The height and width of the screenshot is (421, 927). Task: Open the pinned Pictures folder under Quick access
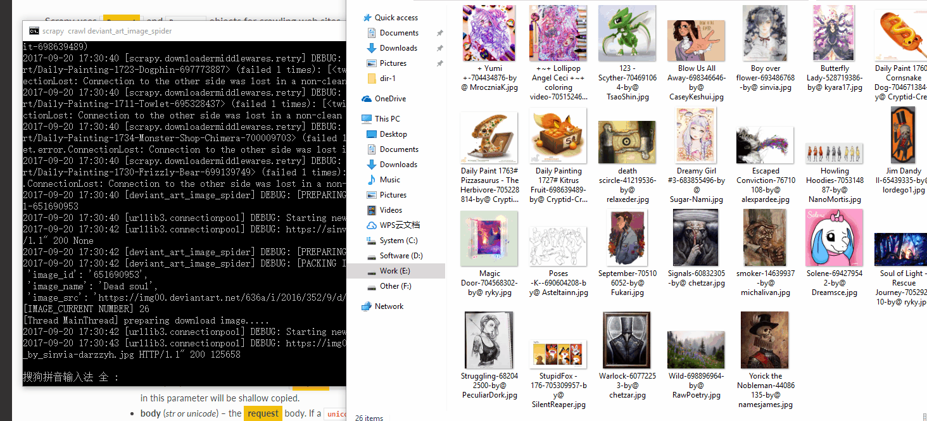tap(393, 63)
